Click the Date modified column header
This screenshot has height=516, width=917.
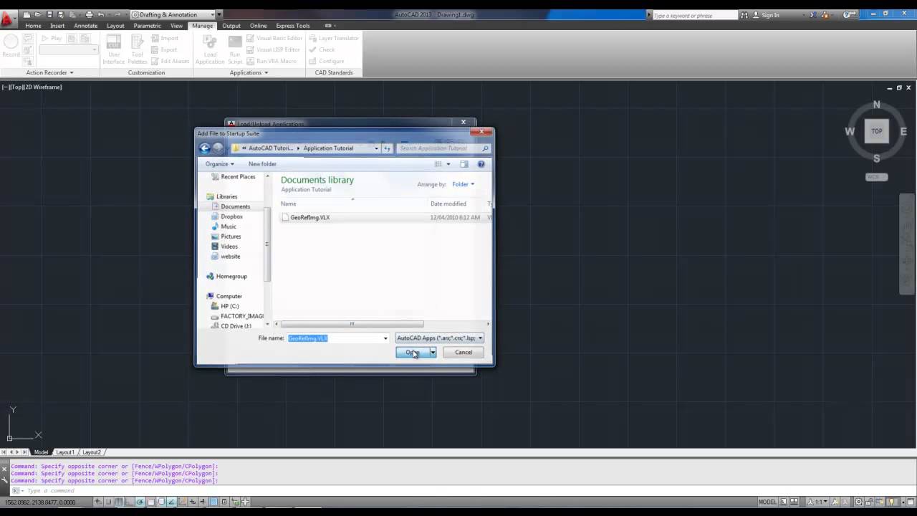[448, 204]
